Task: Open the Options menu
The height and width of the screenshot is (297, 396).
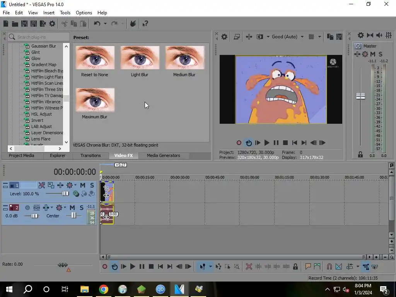Action: [84, 13]
